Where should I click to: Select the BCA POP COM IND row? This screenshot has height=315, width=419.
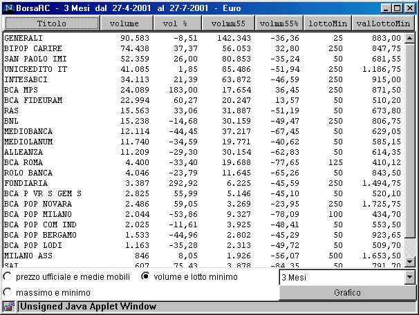click(203, 225)
